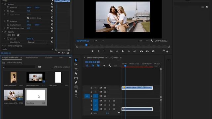212x119 pixels.
Task: Toggle the Motion fx effect
Action: tap(5, 4)
